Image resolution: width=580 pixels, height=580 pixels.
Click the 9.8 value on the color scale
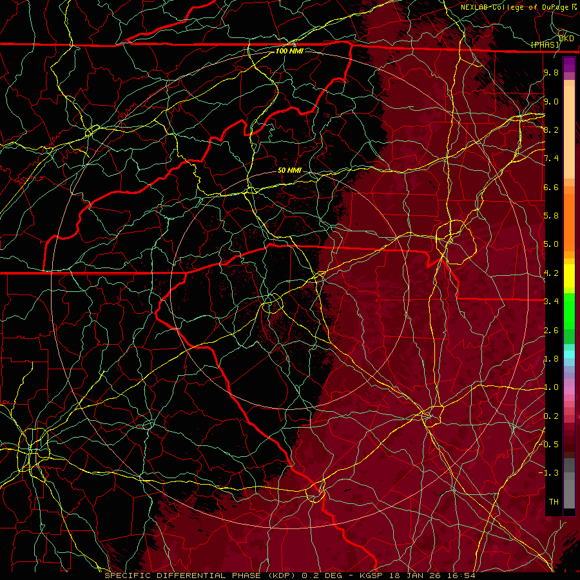click(551, 73)
